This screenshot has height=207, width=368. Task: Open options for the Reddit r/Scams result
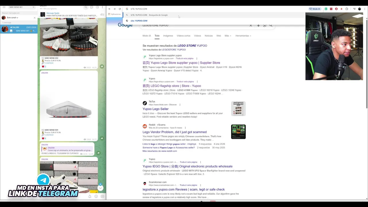(185, 128)
